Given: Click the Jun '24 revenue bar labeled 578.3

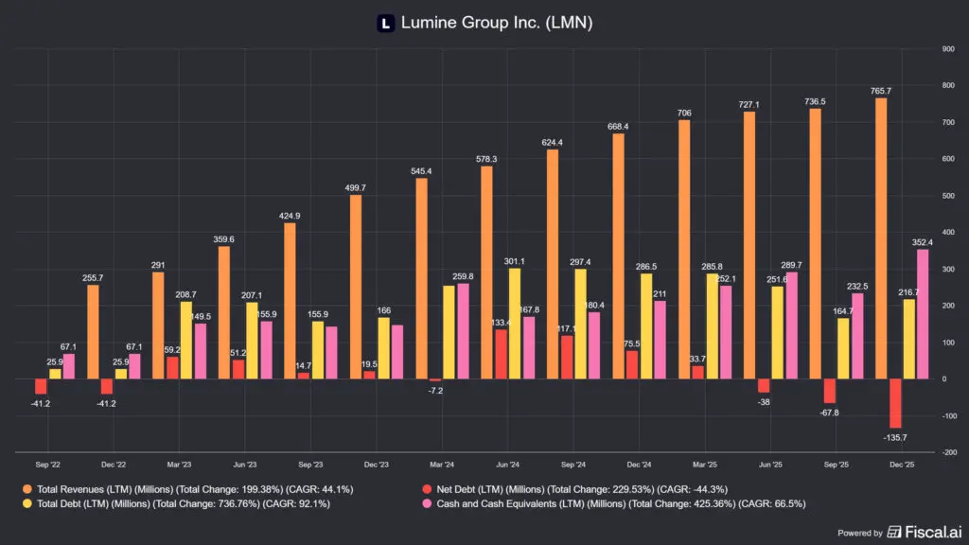Looking at the screenshot, I should (x=487, y=272).
